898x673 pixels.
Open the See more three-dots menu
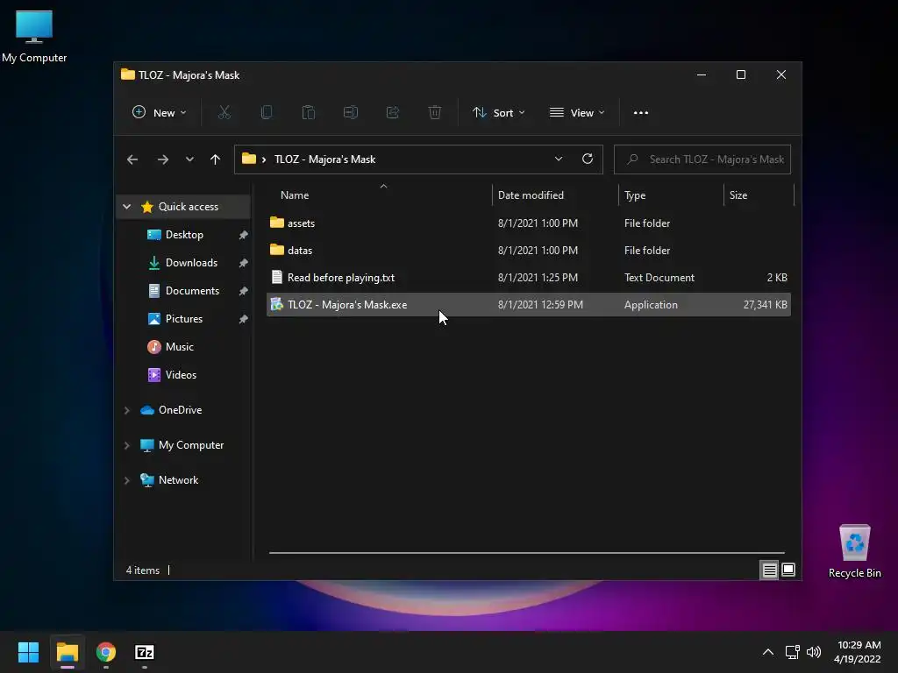[x=641, y=113]
